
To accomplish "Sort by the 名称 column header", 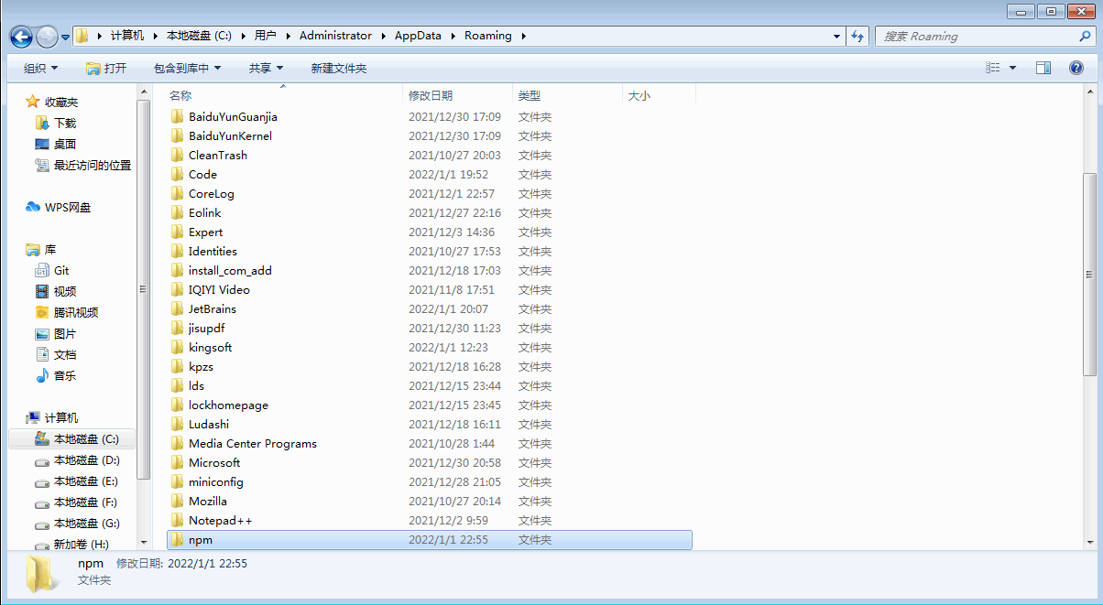I will pyautogui.click(x=284, y=95).
